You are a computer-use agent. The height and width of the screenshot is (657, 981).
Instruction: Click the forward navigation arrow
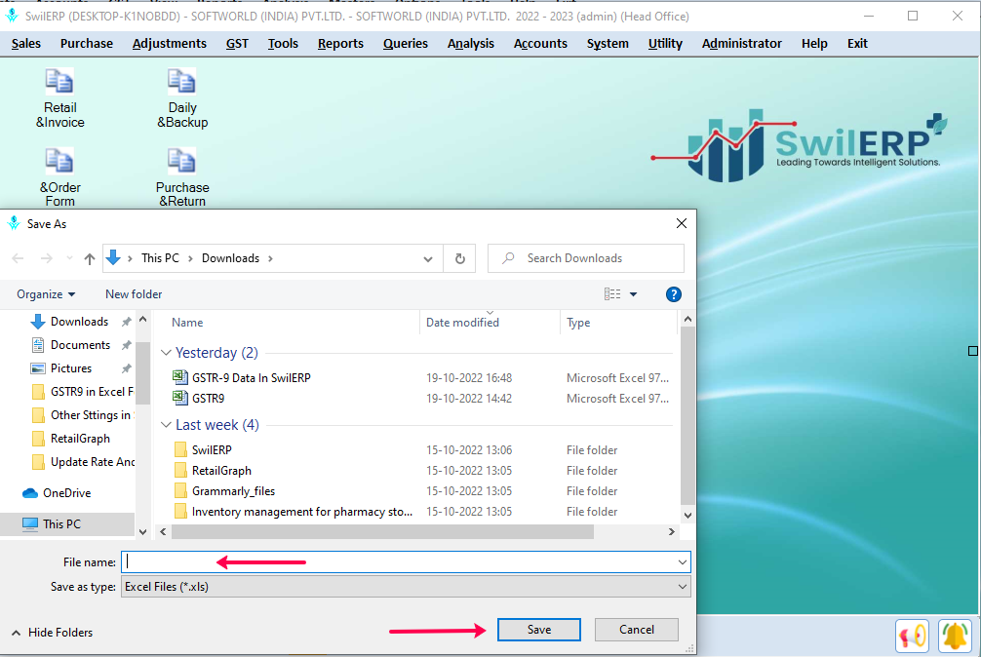pos(46,258)
